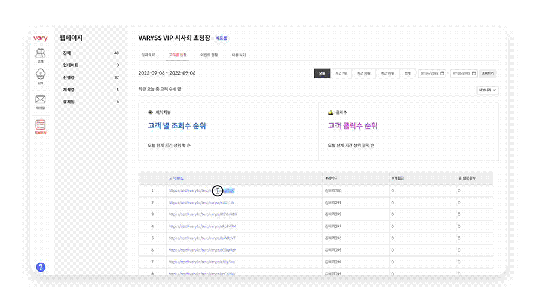Open the customer URL in row 1
The height and width of the screenshot is (302, 538).
click(x=201, y=191)
